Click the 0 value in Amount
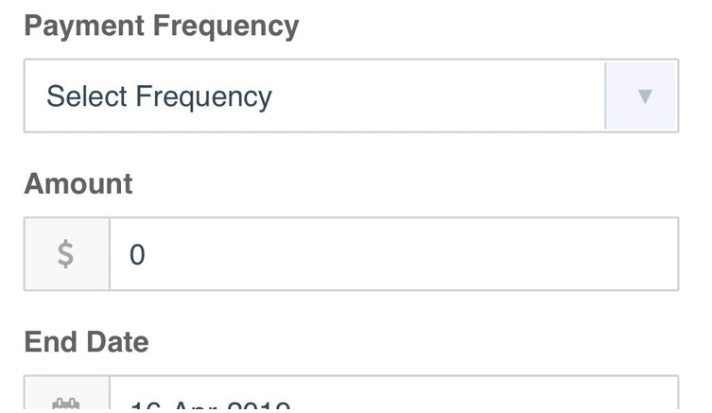The height and width of the screenshot is (413, 712). coord(137,255)
